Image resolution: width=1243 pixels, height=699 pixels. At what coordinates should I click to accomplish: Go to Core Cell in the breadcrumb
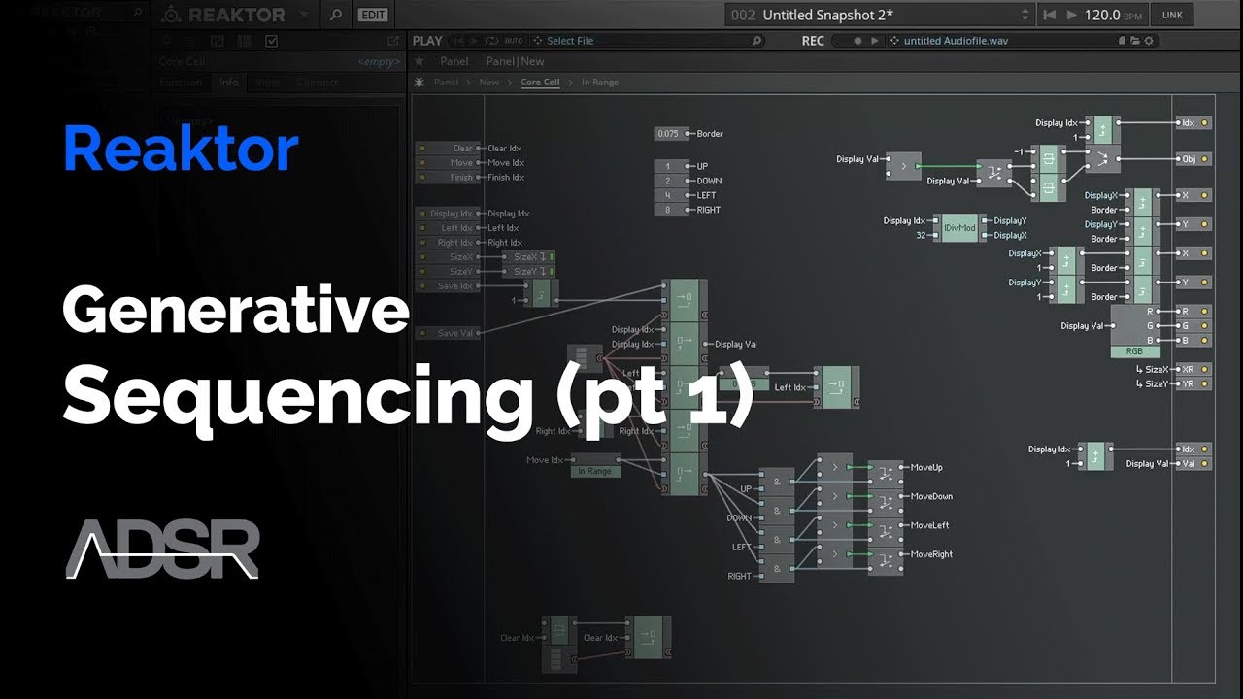point(540,83)
